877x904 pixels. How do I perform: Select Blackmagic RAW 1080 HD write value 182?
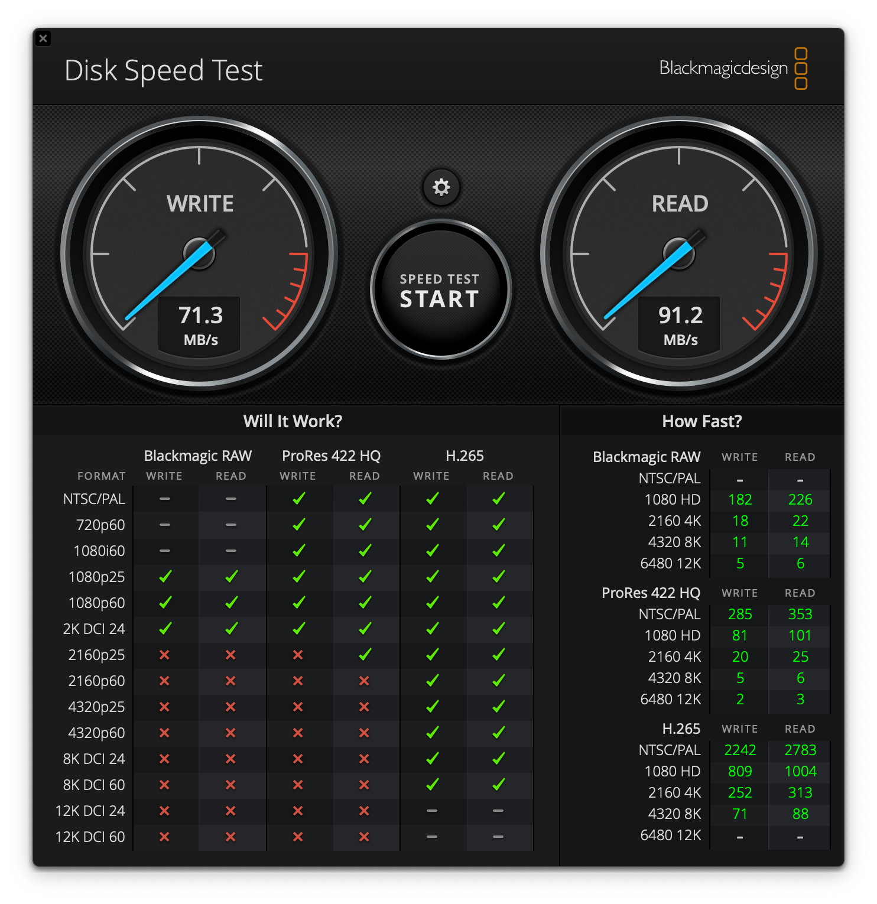[740, 500]
